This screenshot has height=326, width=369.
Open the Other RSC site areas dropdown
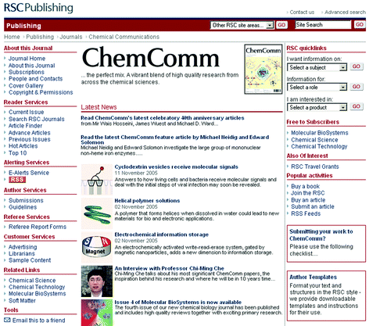(x=242, y=25)
